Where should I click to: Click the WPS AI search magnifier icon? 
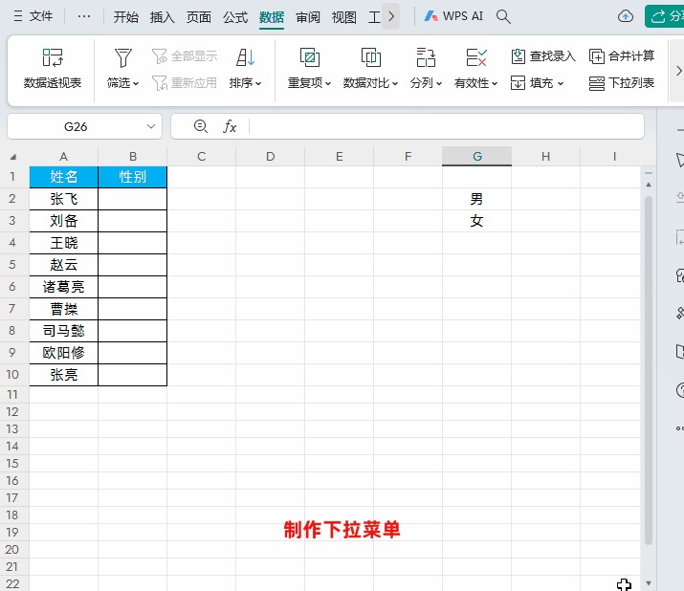coord(504,17)
